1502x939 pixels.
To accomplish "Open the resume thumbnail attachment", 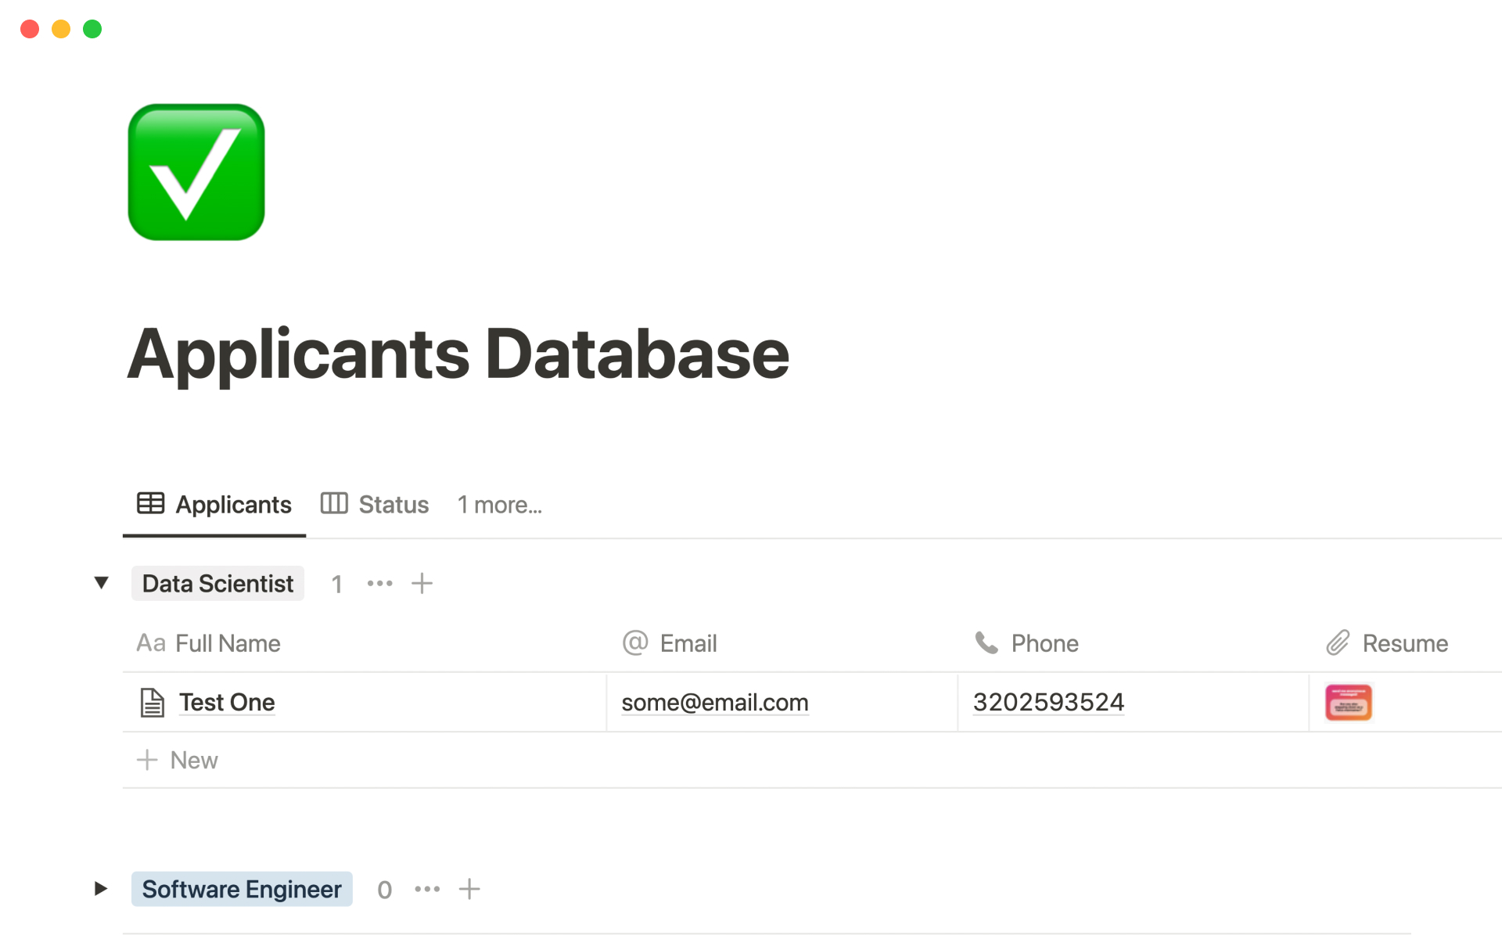I will 1348,702.
